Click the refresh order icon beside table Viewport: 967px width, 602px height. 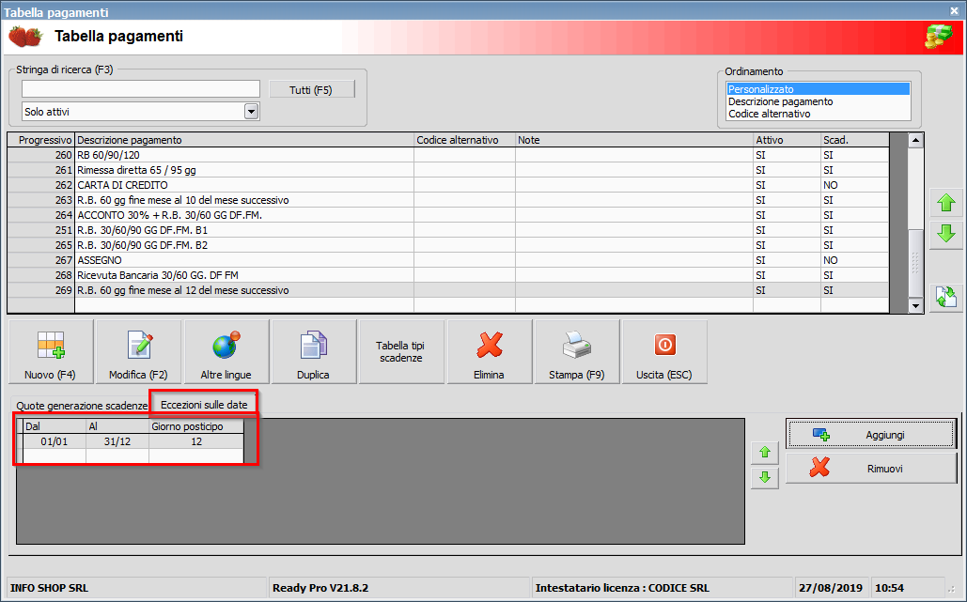[946, 297]
